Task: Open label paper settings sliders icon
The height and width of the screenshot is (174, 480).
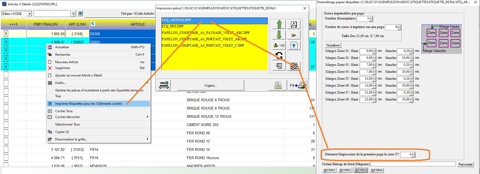Action: pyautogui.click(x=294, y=66)
